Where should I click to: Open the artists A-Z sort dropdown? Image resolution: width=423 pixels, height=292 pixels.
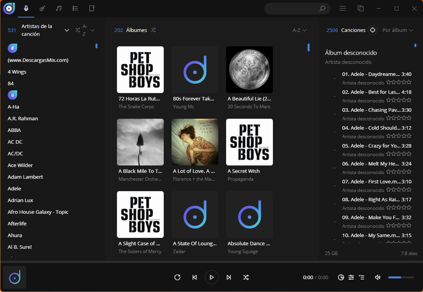pos(88,30)
